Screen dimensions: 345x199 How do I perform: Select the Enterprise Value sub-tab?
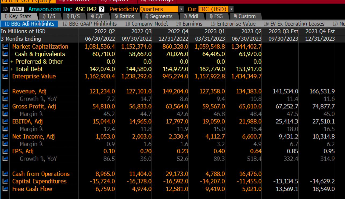[x=233, y=24]
